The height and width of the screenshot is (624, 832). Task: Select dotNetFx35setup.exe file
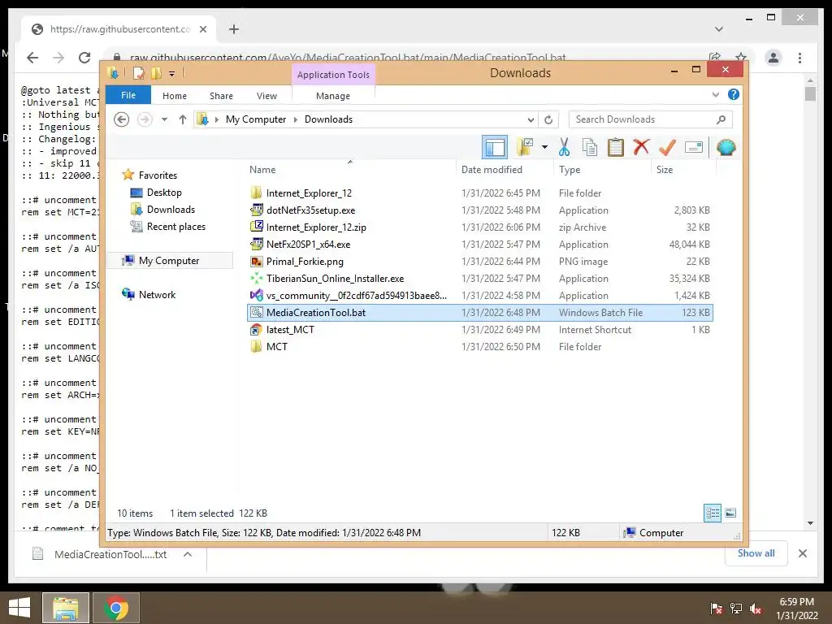[x=480, y=210]
